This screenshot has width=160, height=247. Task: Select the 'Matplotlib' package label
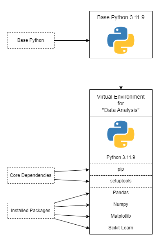pyautogui.click(x=121, y=216)
